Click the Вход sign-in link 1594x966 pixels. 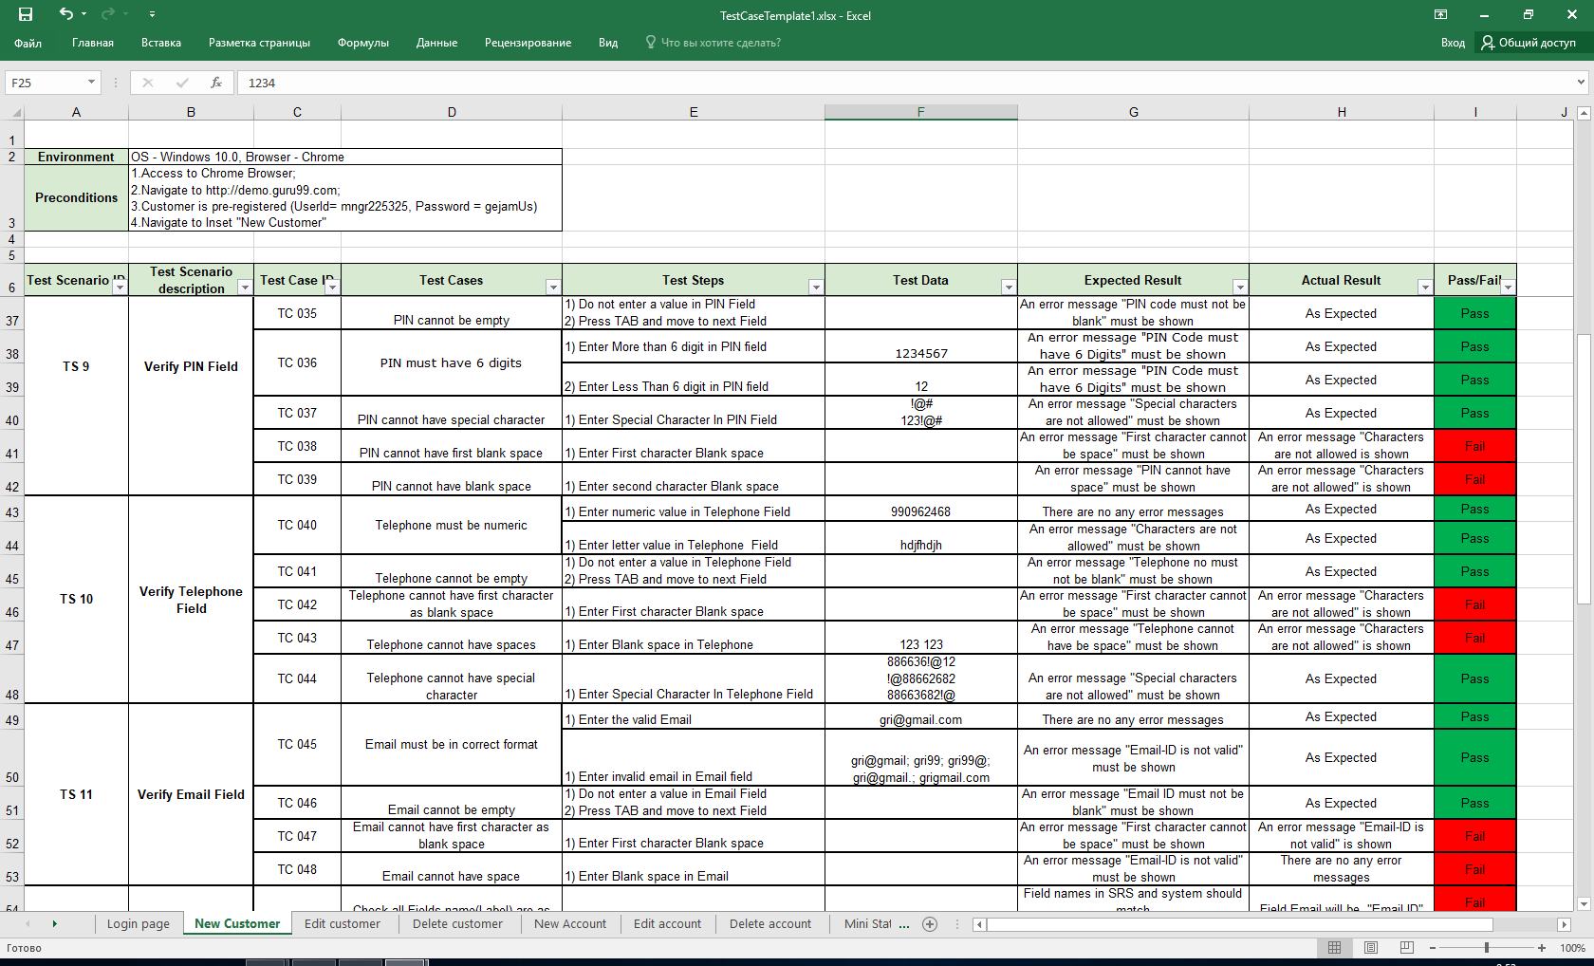click(x=1453, y=43)
